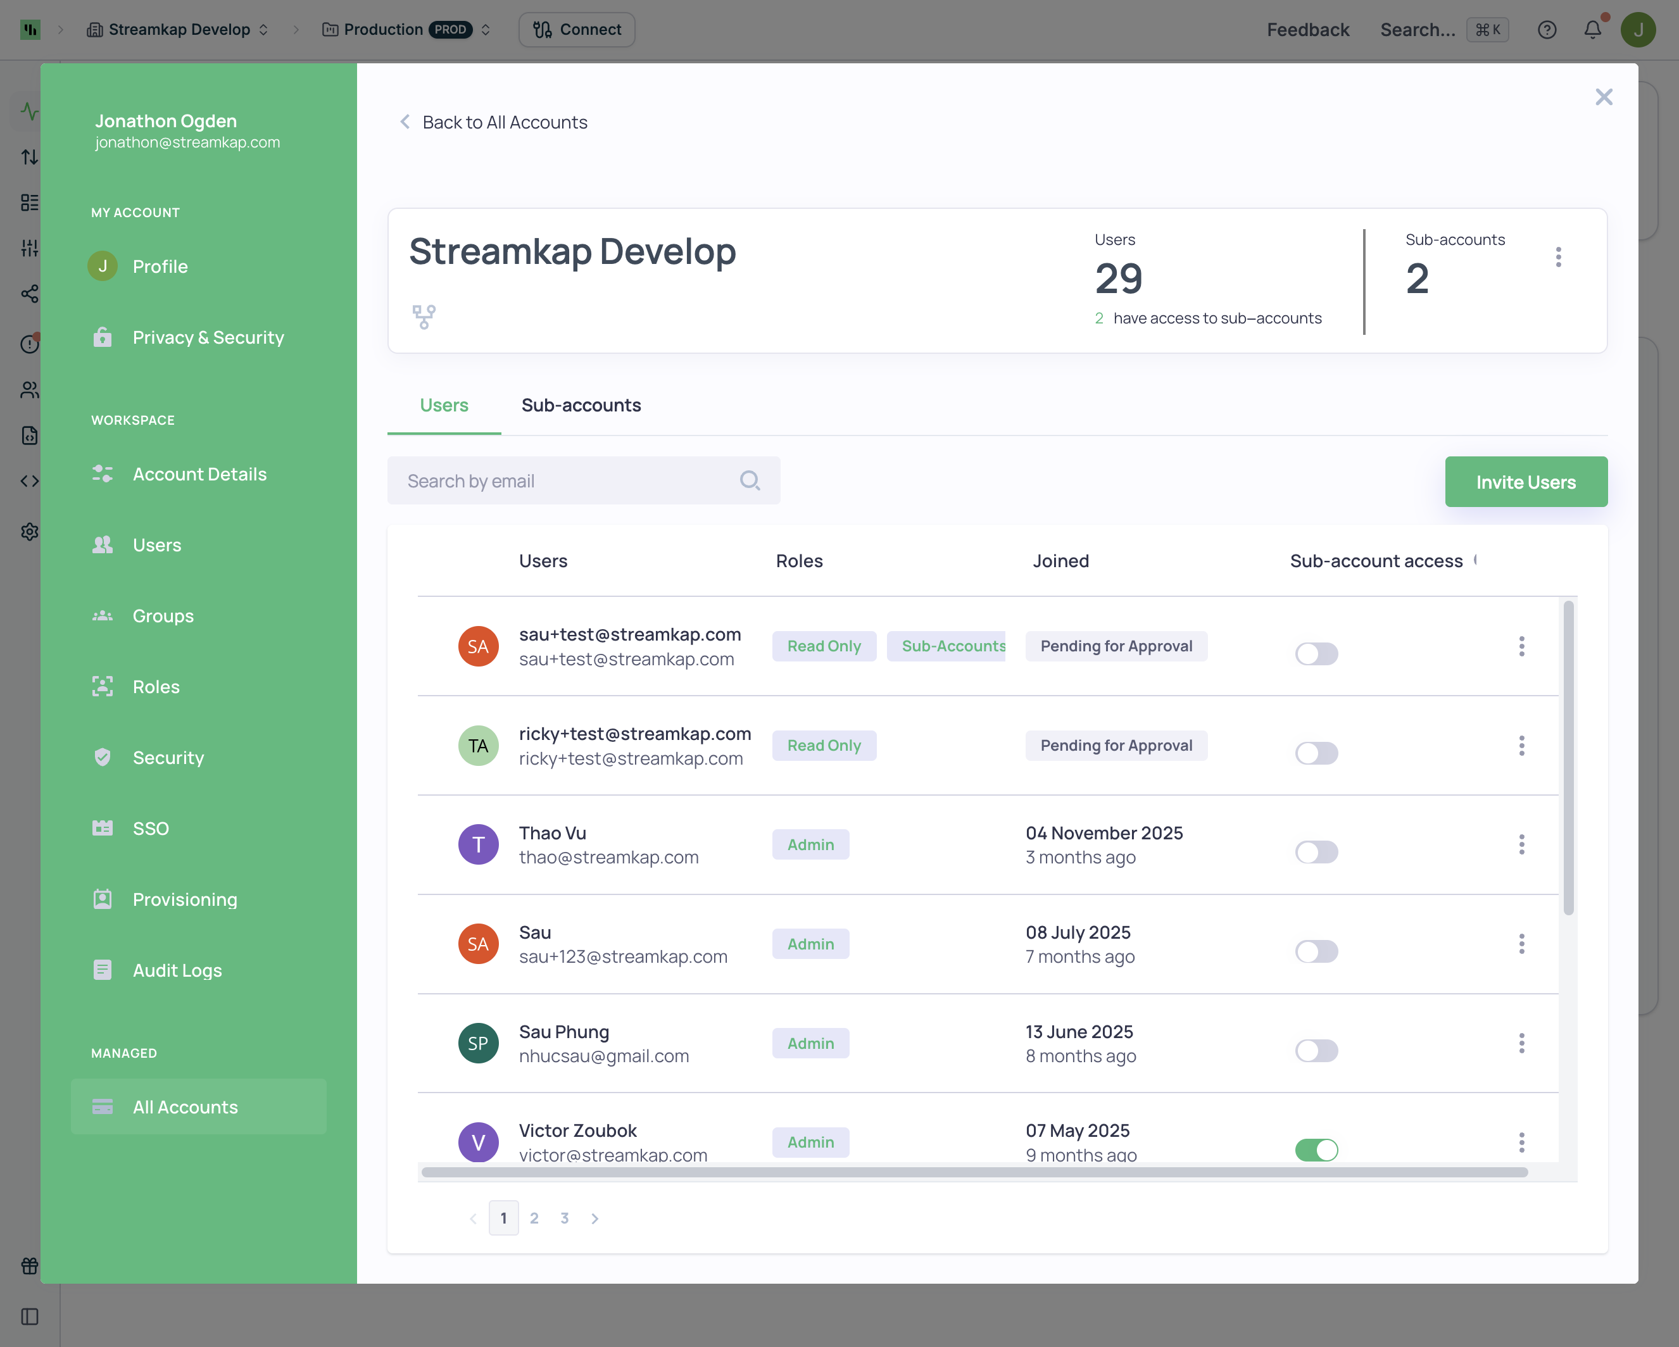Click the Security shield icon in sidebar
Screen dimensions: 1679x1347
pos(103,758)
